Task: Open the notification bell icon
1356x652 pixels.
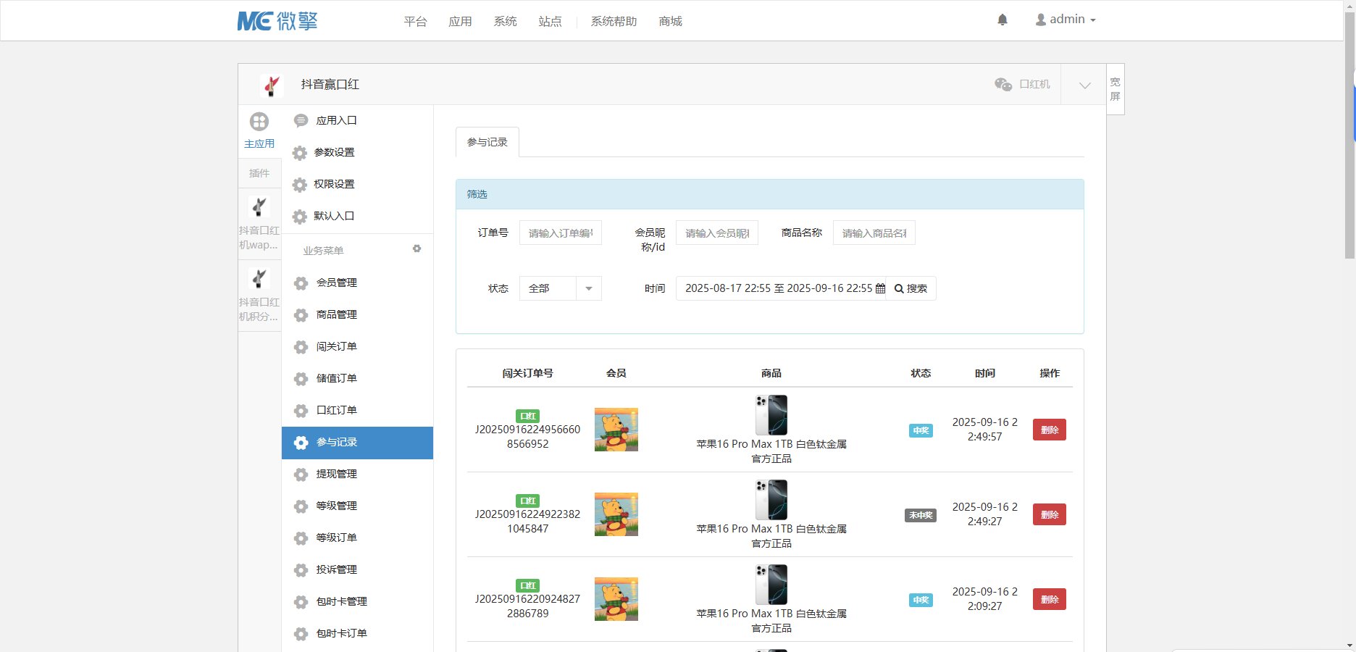Action: tap(1003, 20)
